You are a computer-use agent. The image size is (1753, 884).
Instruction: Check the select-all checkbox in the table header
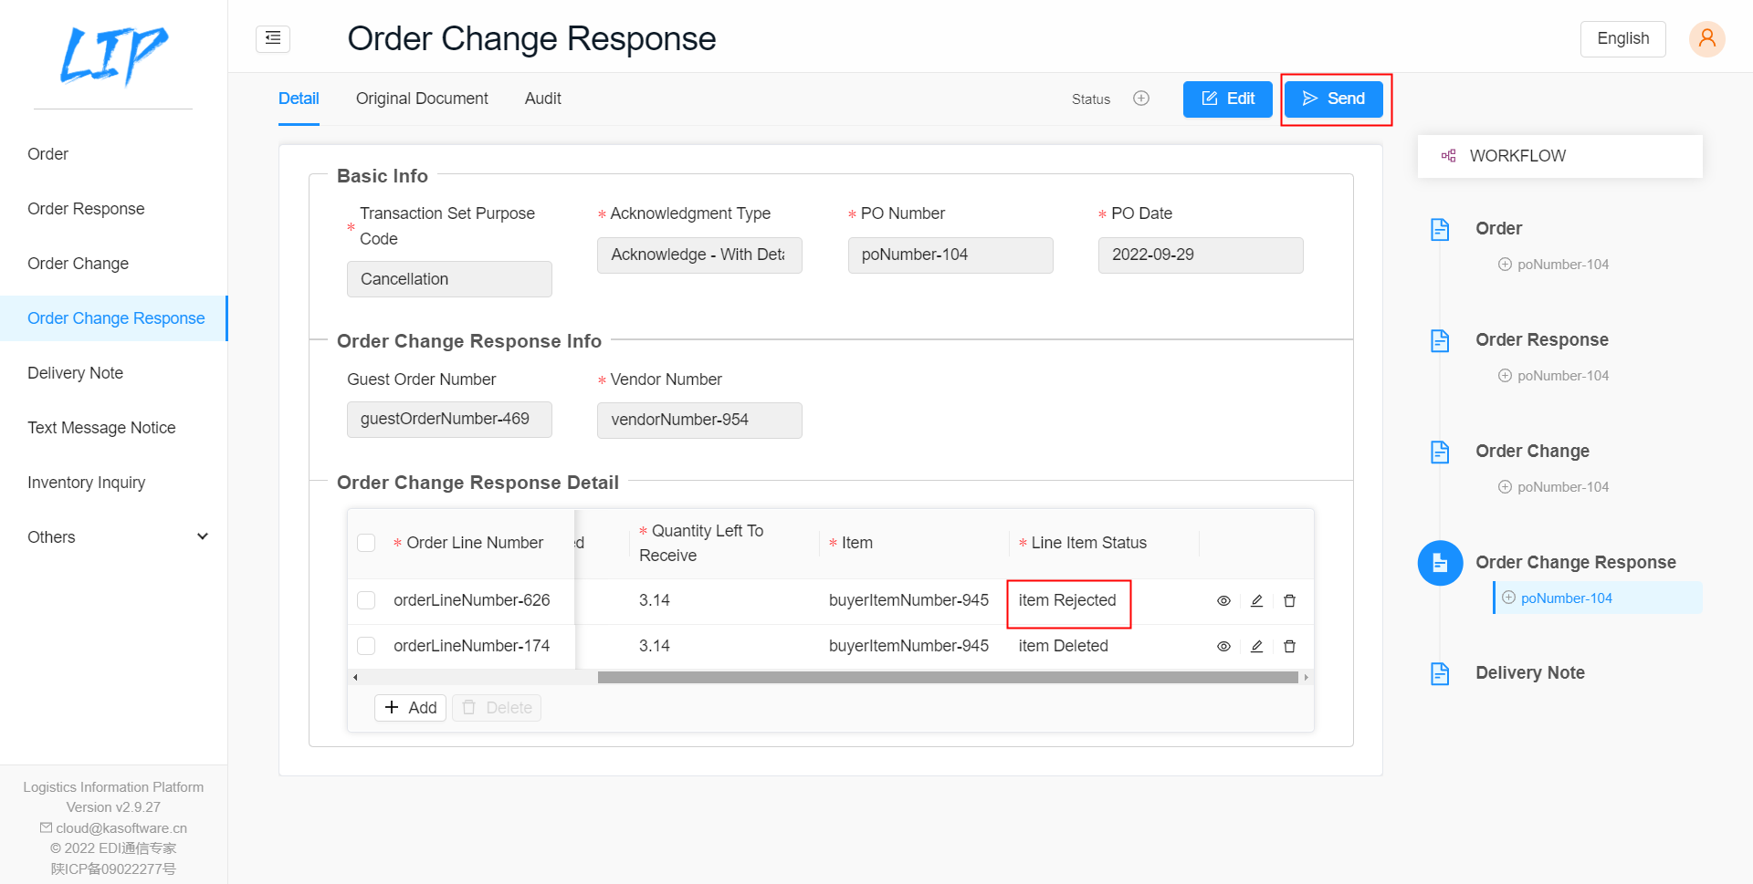[x=366, y=542]
